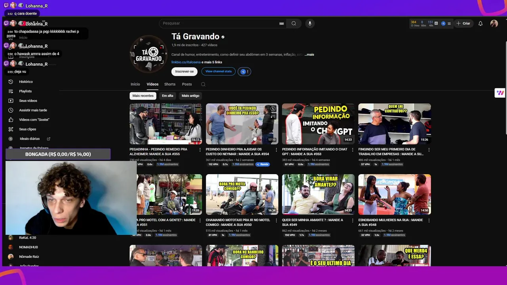Open 'Que merd4 é essa' thumbnail
This screenshot has height=285, width=507.
click(395, 255)
